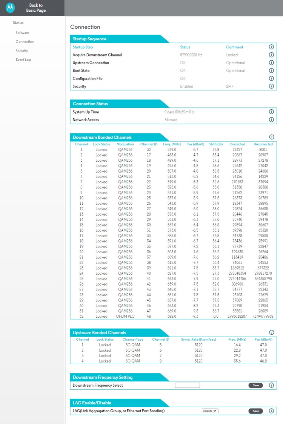The height and width of the screenshot is (424, 283).
Task: Click info icon for Acquire Downstream Channel
Action: click(271, 55)
